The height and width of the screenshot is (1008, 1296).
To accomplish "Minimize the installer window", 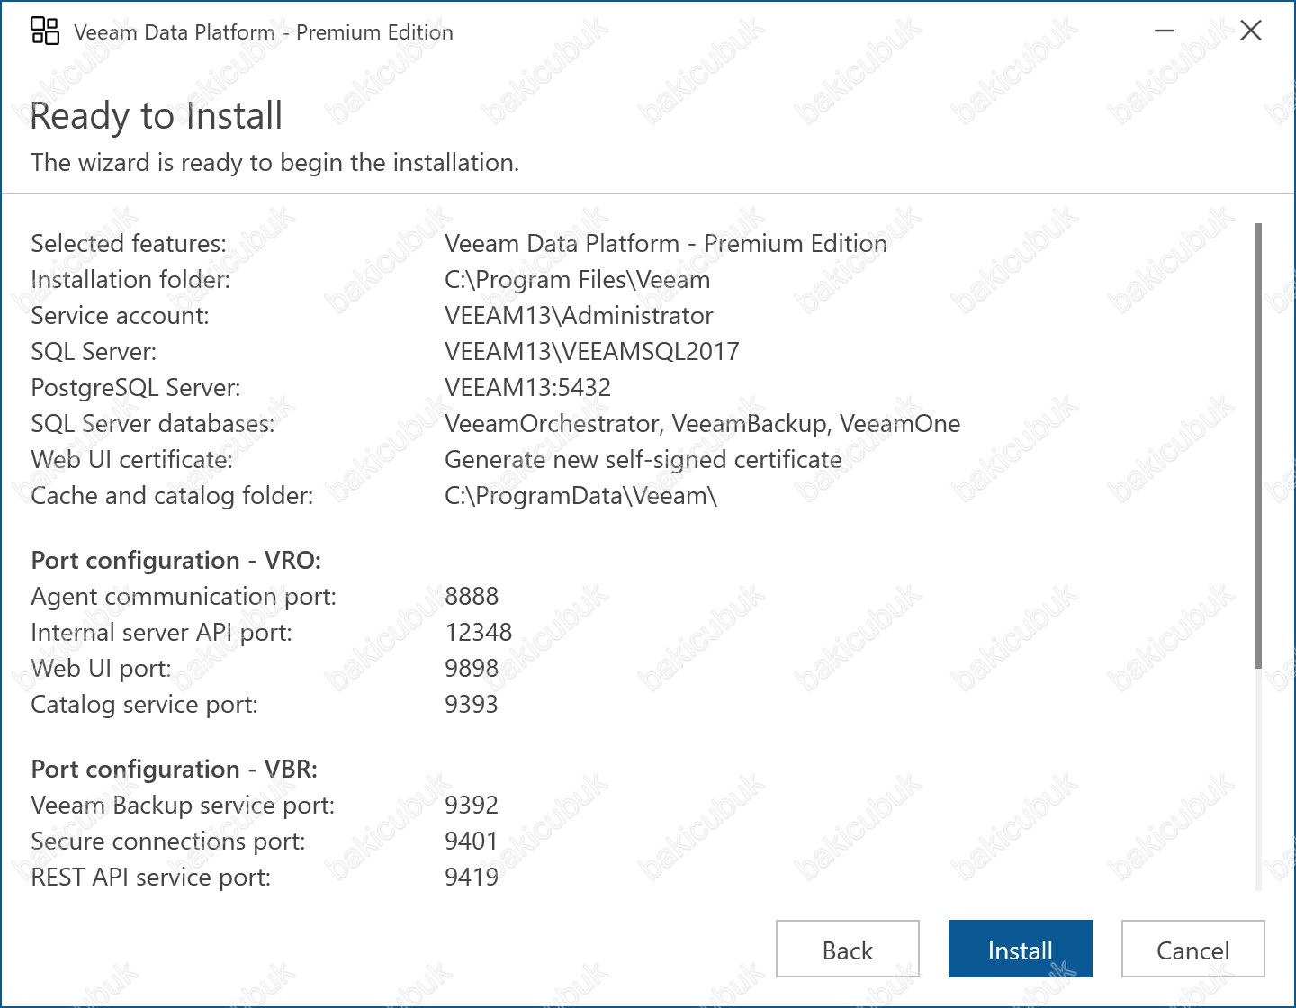I will tap(1165, 31).
